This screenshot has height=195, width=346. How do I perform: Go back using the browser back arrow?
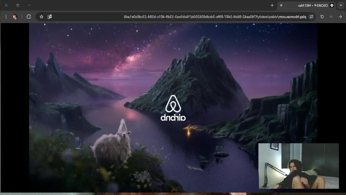click(x=340, y=17)
